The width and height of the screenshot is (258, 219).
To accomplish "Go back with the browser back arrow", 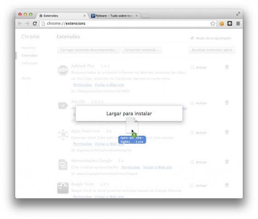I will (20, 23).
